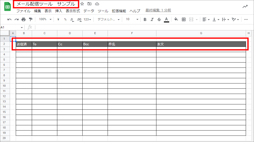Select column G header

[201, 33]
